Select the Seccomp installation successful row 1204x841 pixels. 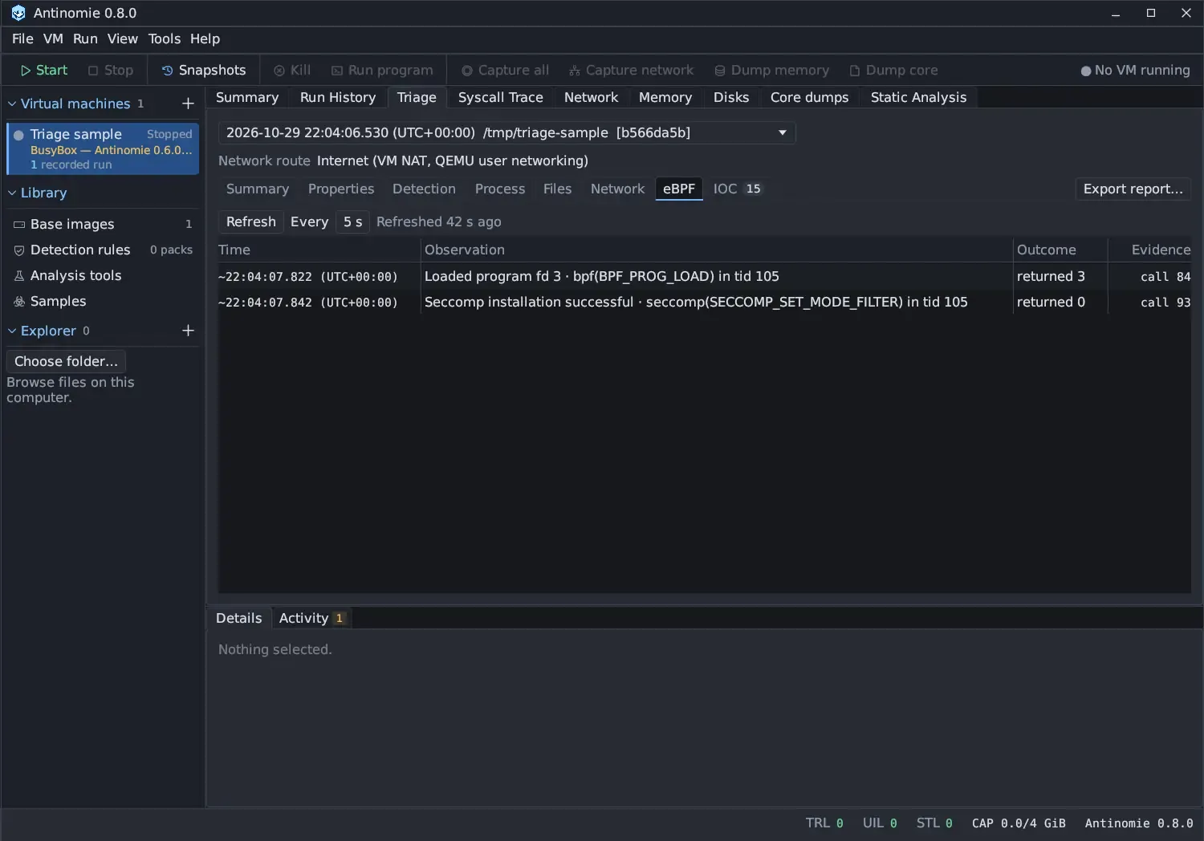tap(704, 302)
